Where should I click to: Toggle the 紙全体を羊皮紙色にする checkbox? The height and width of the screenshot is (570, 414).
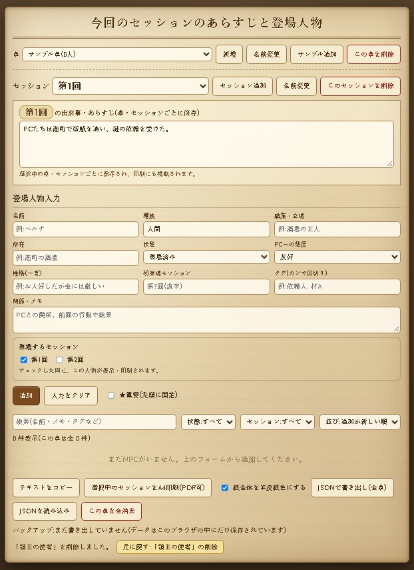point(225,488)
